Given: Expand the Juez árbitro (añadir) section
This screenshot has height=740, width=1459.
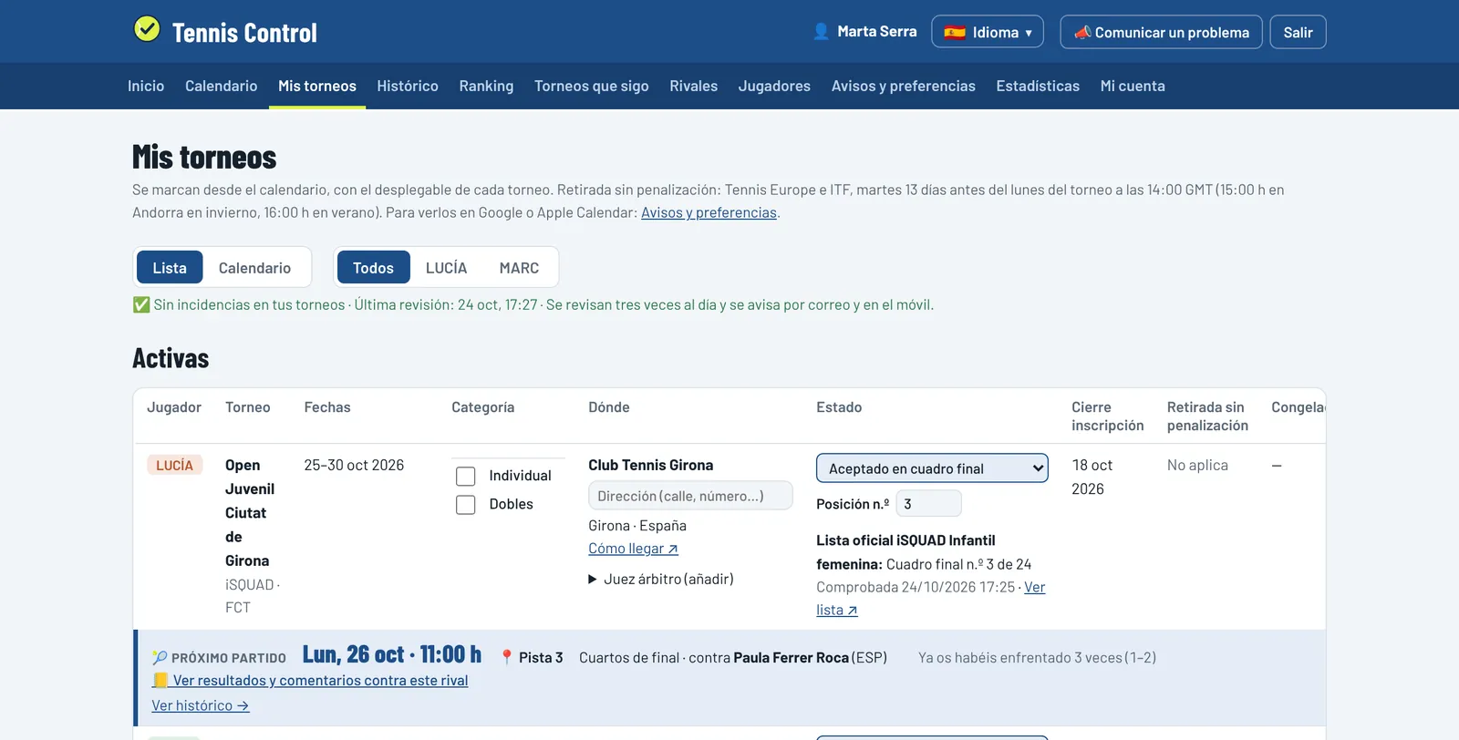Looking at the screenshot, I should click(661, 579).
